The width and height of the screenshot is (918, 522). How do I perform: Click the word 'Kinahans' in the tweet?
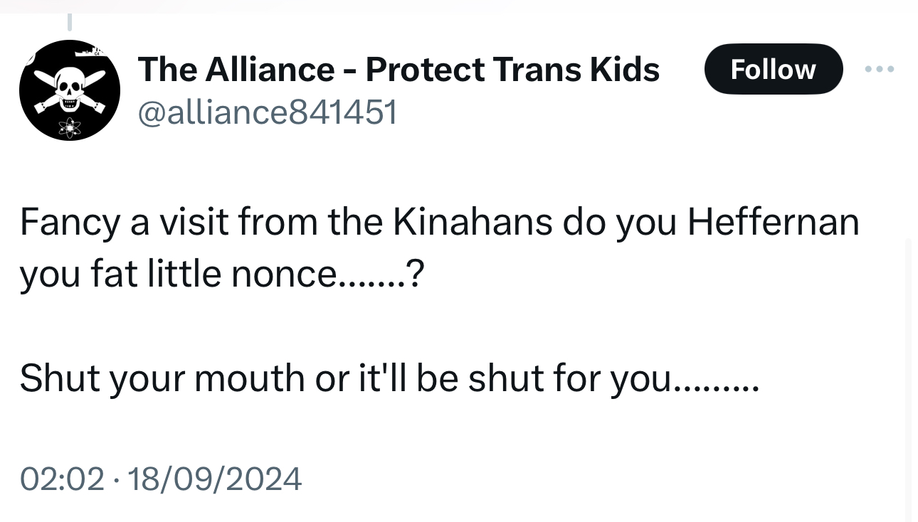(x=473, y=223)
